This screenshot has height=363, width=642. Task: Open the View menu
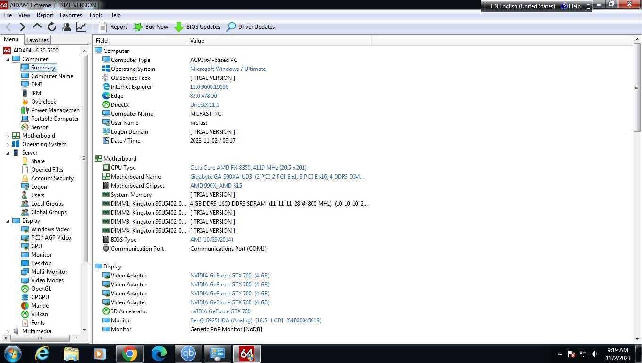point(24,15)
